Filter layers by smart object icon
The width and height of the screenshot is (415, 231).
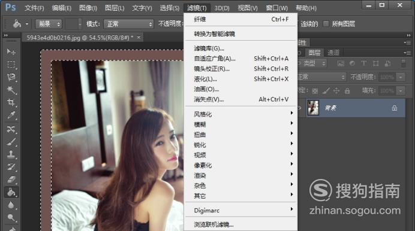387,63
